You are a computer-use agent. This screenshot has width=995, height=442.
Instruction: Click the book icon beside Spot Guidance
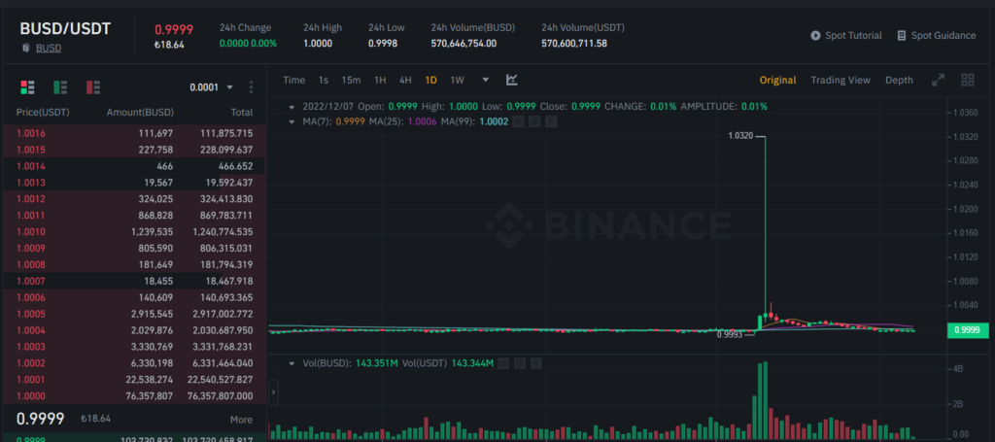(902, 36)
